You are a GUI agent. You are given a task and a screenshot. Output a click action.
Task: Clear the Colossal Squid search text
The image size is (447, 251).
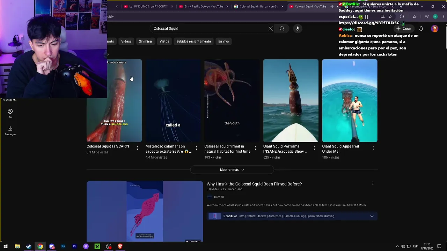[x=271, y=29]
